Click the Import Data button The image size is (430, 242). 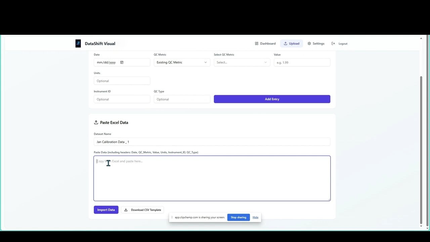106,210
